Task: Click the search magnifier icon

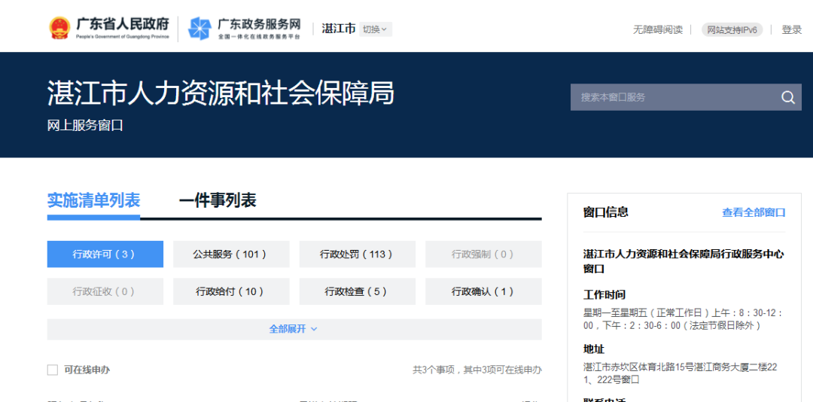Action: point(787,97)
